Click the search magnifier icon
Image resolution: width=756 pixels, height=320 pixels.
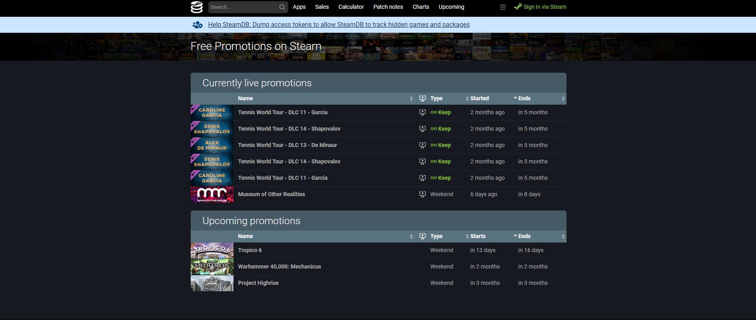pyautogui.click(x=282, y=7)
